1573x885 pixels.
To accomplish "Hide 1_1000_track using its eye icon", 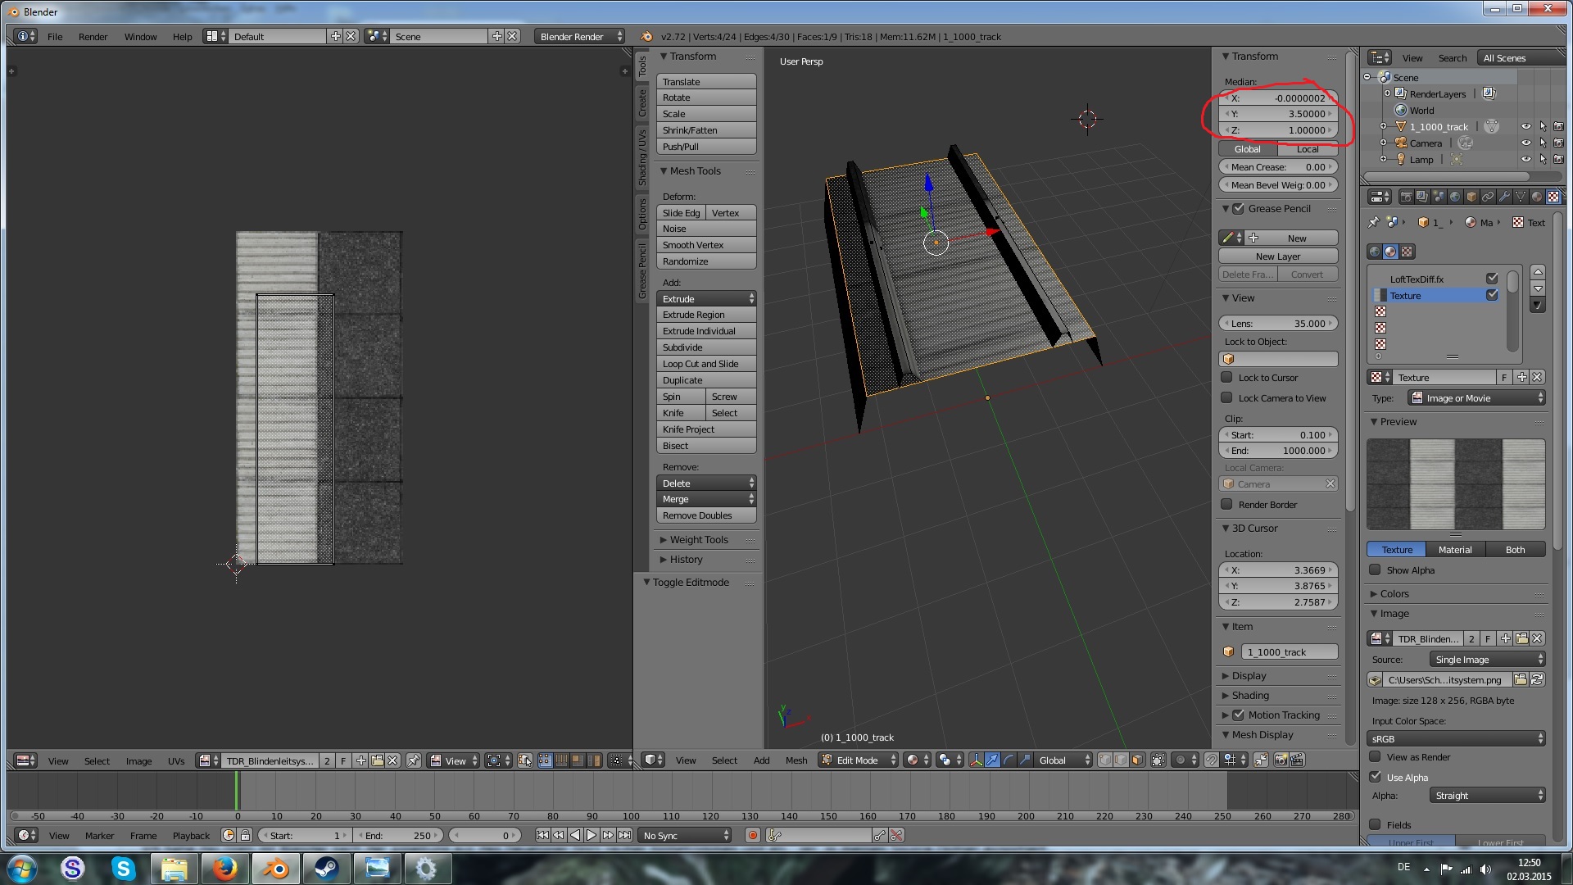I will [x=1525, y=127].
